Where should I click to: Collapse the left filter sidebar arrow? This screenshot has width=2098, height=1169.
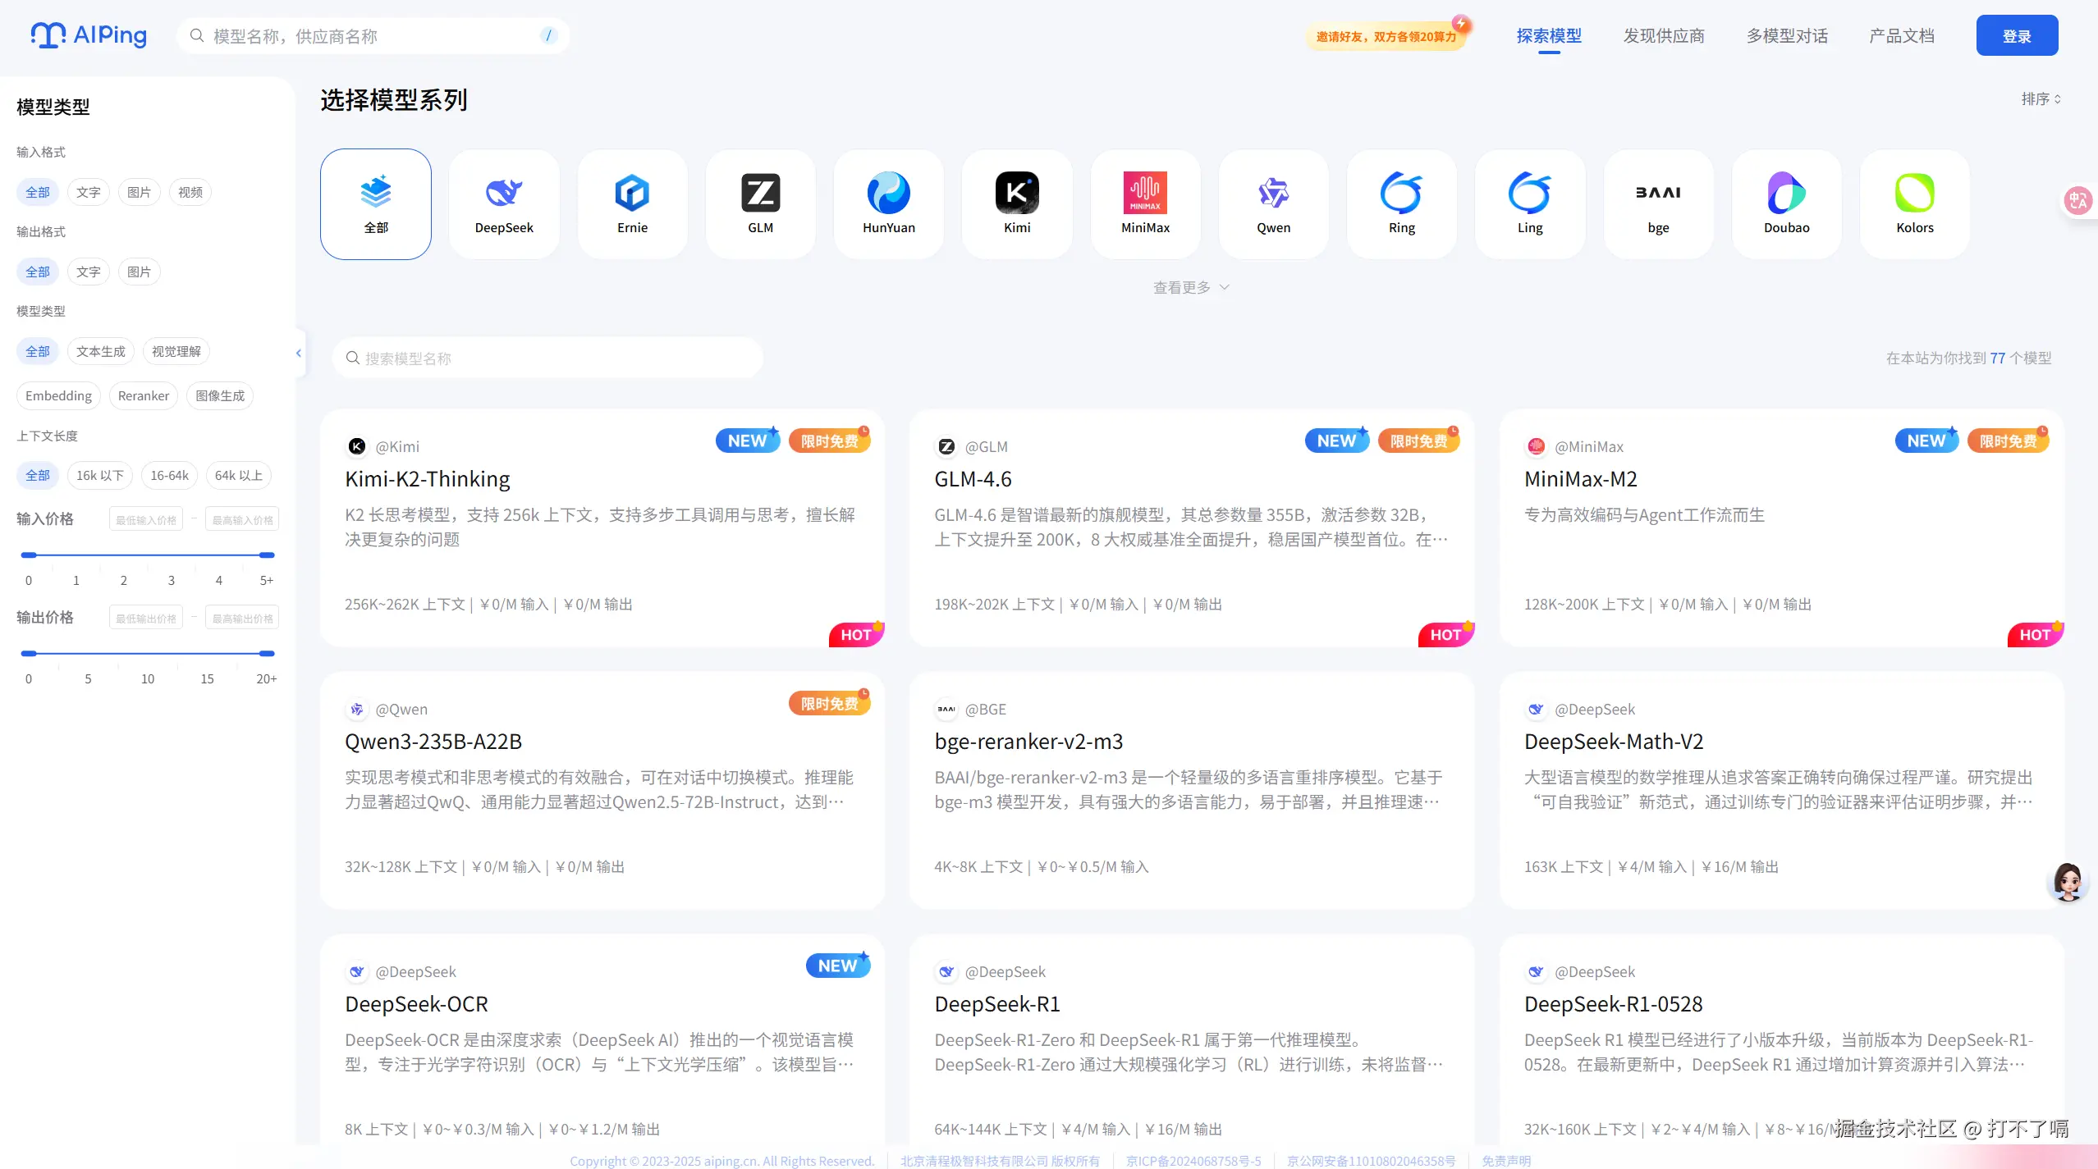[299, 353]
